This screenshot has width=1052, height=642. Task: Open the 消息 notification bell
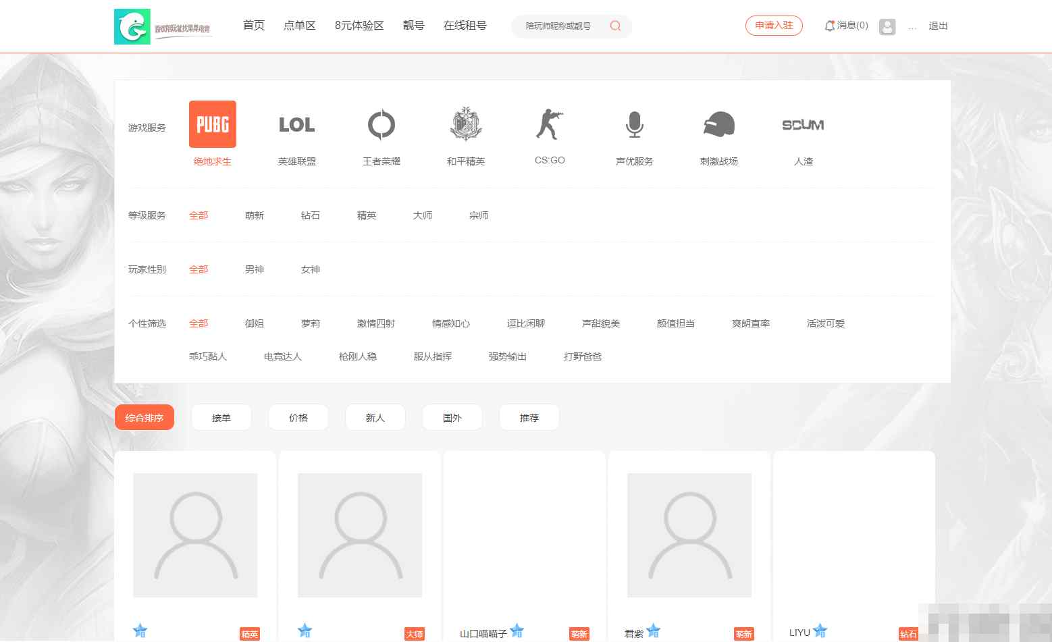pyautogui.click(x=830, y=26)
